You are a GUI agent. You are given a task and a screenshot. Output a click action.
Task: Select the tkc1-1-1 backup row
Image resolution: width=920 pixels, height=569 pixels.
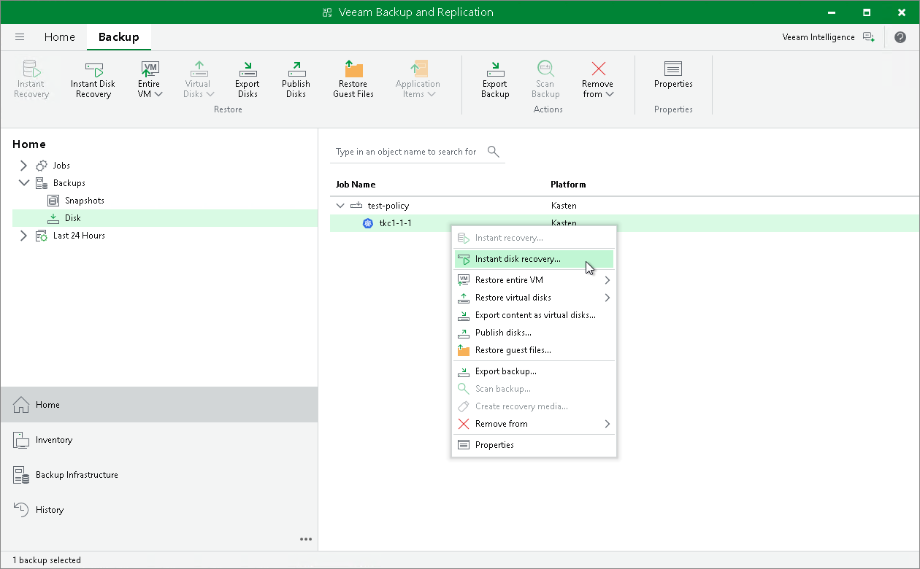coord(624,223)
